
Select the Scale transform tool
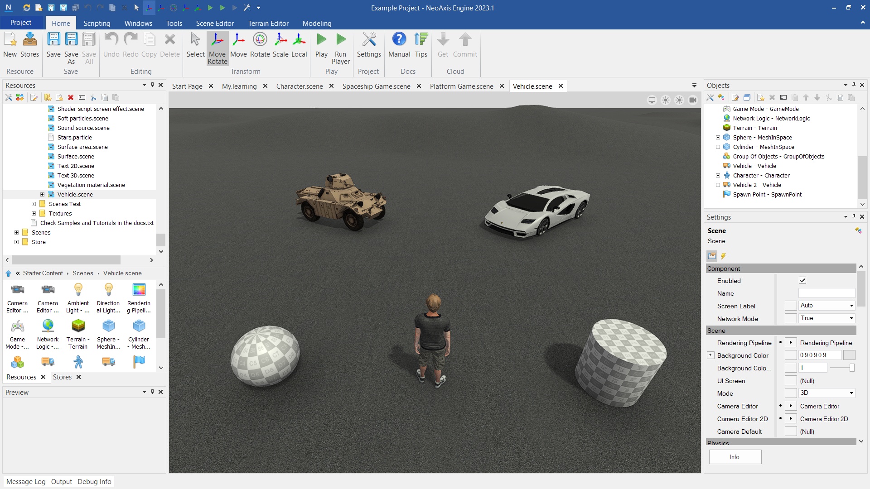(x=280, y=45)
